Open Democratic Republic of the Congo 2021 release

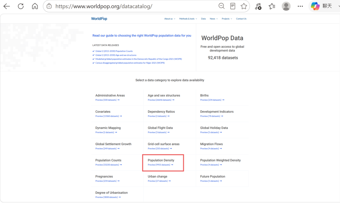(138, 59)
